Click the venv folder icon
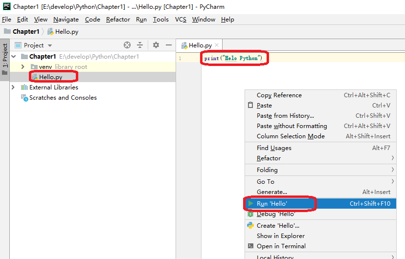 pos(34,67)
